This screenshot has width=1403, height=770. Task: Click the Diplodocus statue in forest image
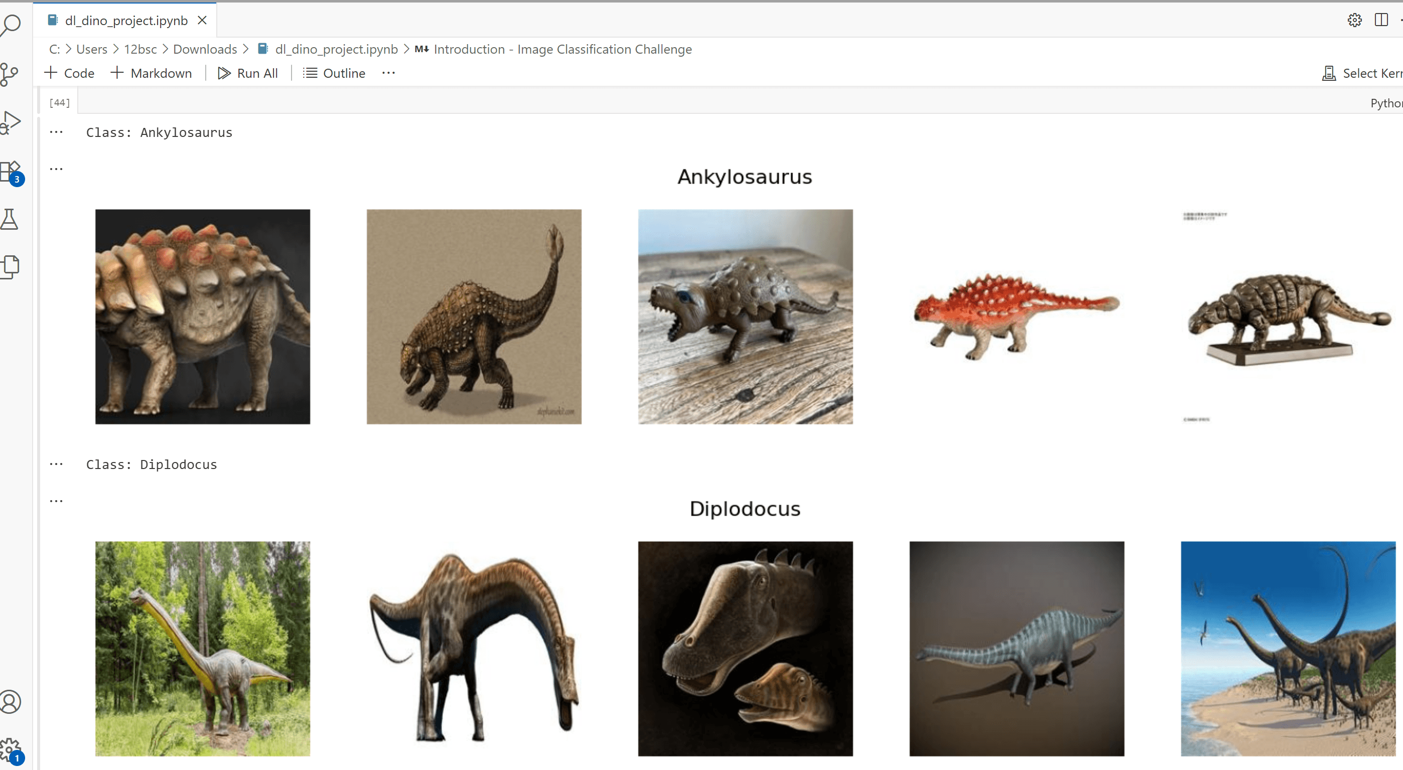pyautogui.click(x=203, y=649)
